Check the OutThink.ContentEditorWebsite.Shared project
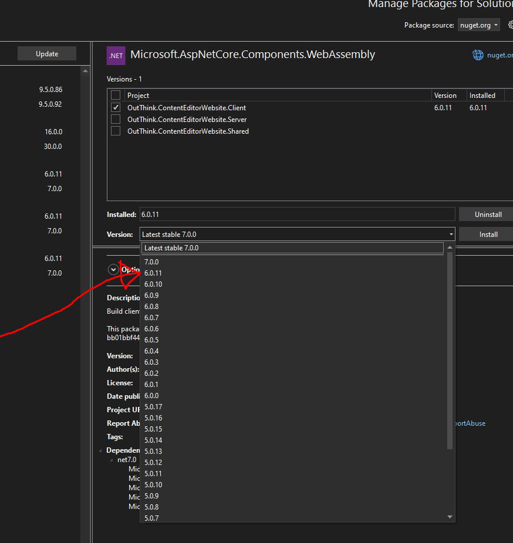This screenshot has width=513, height=543. click(116, 131)
